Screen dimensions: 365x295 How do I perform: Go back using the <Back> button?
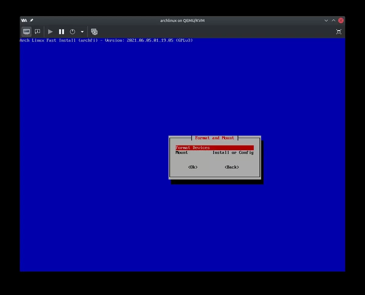coord(232,167)
